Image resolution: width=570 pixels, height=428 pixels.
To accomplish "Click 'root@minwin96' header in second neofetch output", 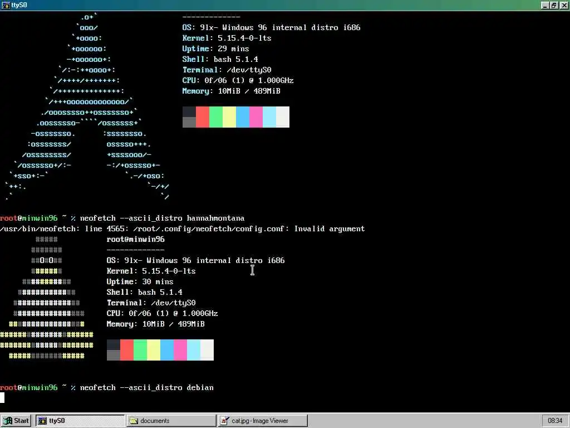I will point(136,240).
